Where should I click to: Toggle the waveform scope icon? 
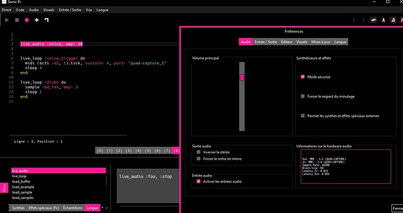pyautogui.click(x=373, y=20)
